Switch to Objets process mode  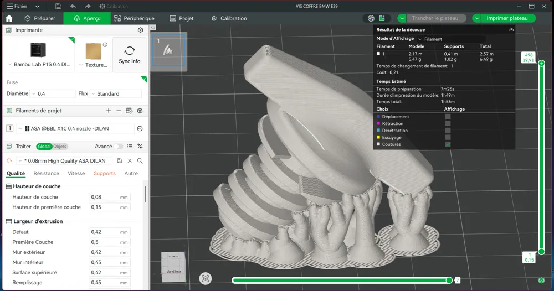tap(60, 147)
